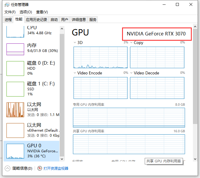Click the right panel scroll down arrow
Screen dimensions: 200x178
click(195, 159)
